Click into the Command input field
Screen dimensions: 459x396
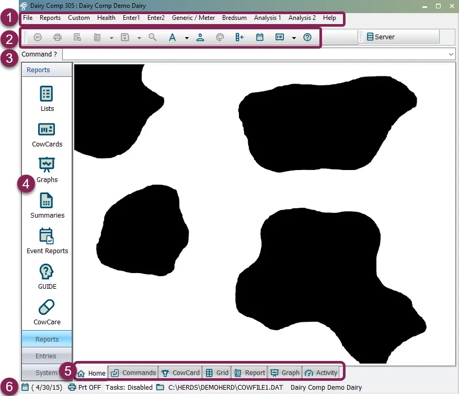255,54
